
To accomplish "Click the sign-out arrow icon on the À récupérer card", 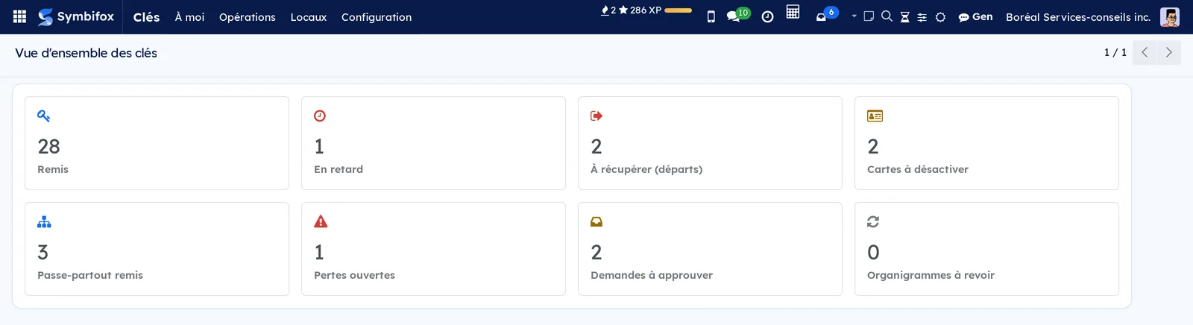I will tap(596, 116).
